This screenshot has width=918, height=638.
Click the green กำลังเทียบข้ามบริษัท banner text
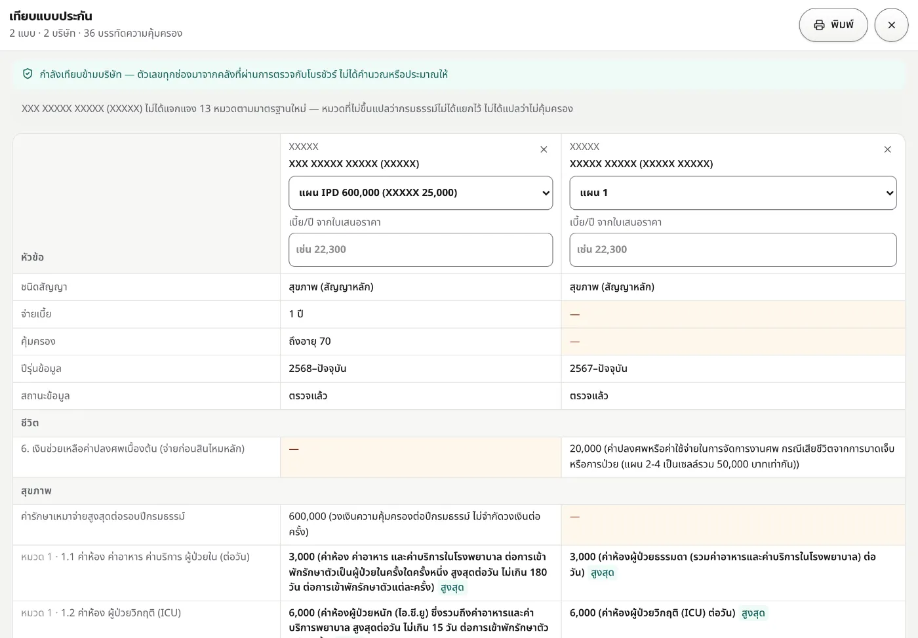click(243, 75)
